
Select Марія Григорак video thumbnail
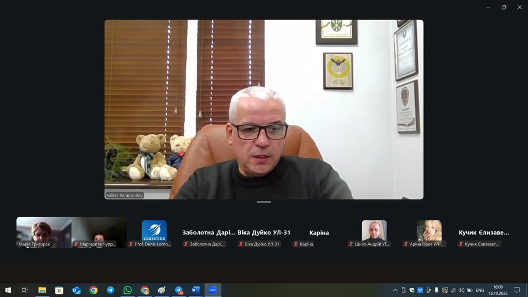[44, 232]
